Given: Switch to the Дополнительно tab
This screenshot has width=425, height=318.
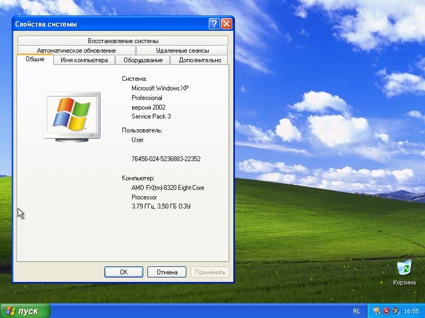Looking at the screenshot, I should coord(200,60).
